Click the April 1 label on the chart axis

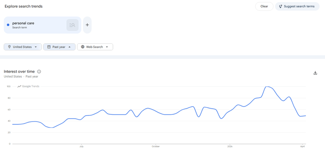pos(303,147)
